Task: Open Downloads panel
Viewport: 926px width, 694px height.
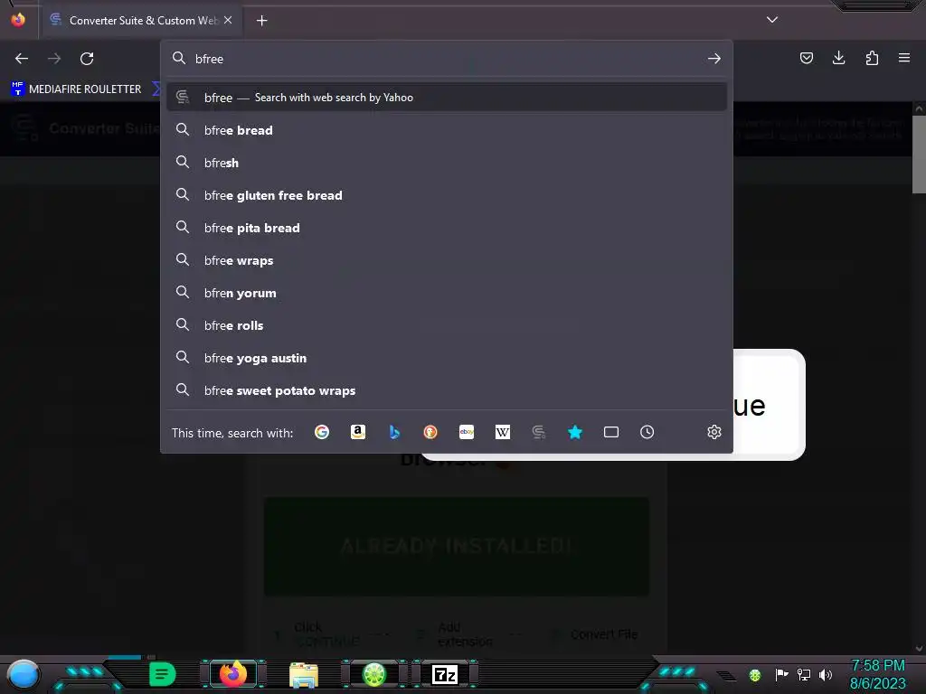Action: (x=838, y=58)
